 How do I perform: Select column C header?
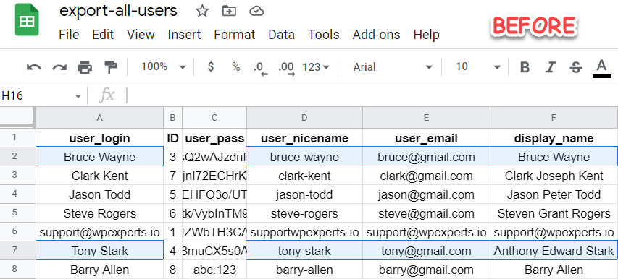tap(214, 117)
